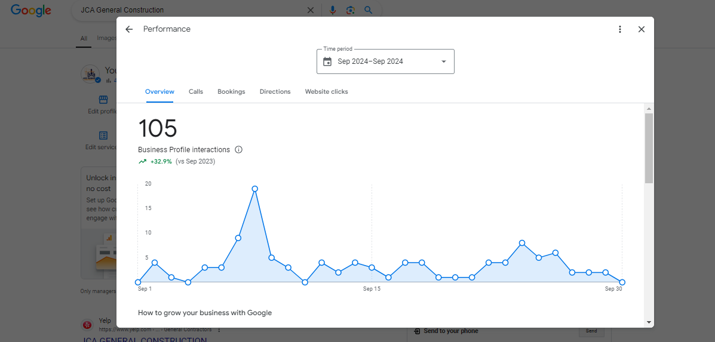Close the Performance dialog

tap(642, 29)
